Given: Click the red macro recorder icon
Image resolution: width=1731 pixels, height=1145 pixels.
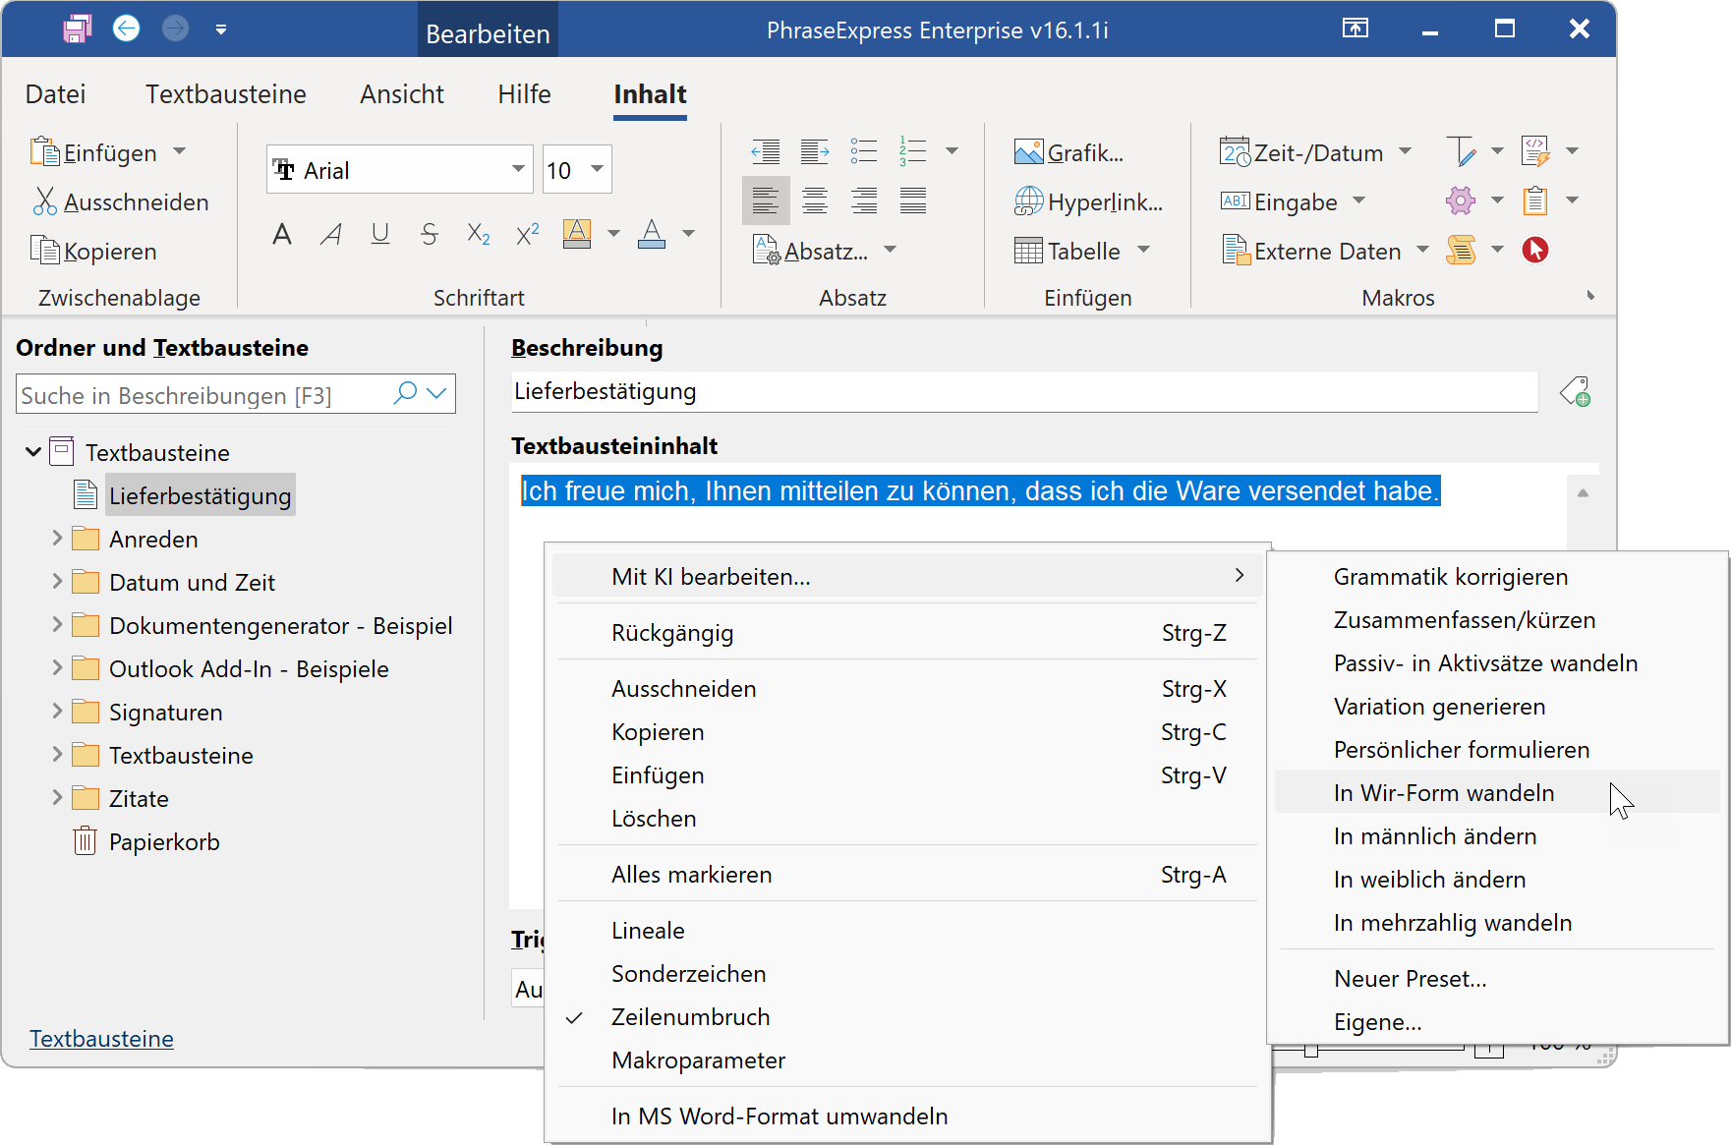Looking at the screenshot, I should pos(1535,250).
